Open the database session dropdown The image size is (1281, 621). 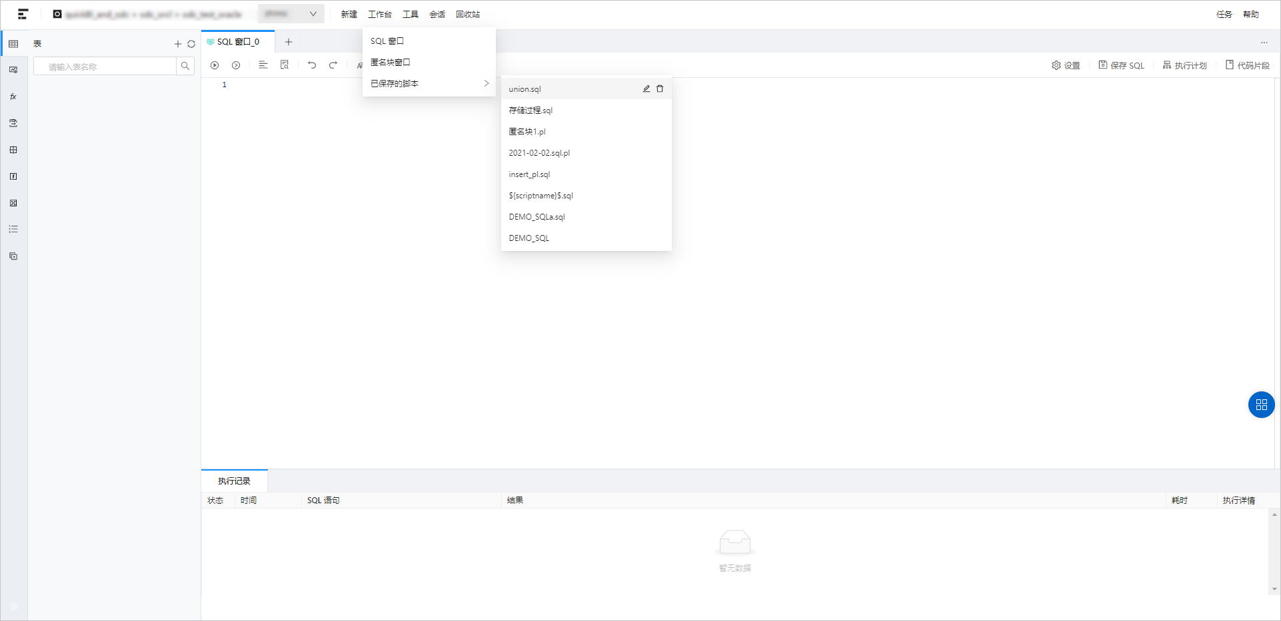coord(291,14)
